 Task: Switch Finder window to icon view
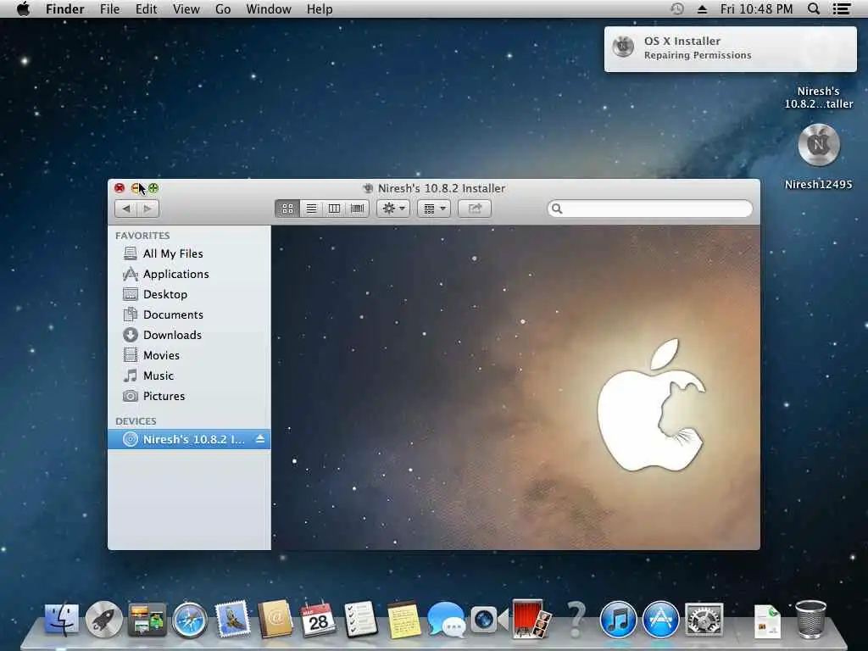[287, 209]
